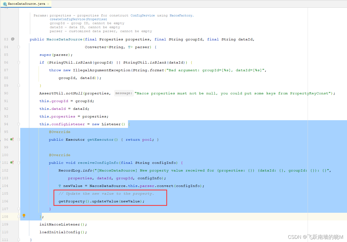Click the Java class icon on NacosDataSource.java tab
347x242 pixels.
point(5,4)
